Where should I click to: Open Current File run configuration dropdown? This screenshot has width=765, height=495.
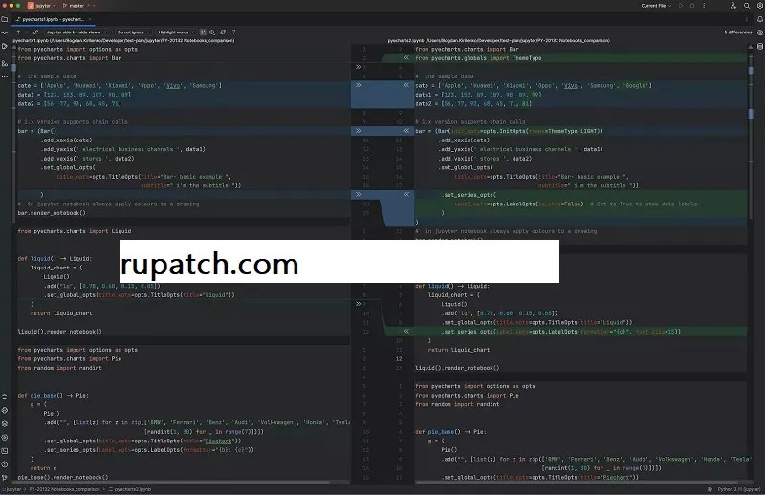[656, 6]
